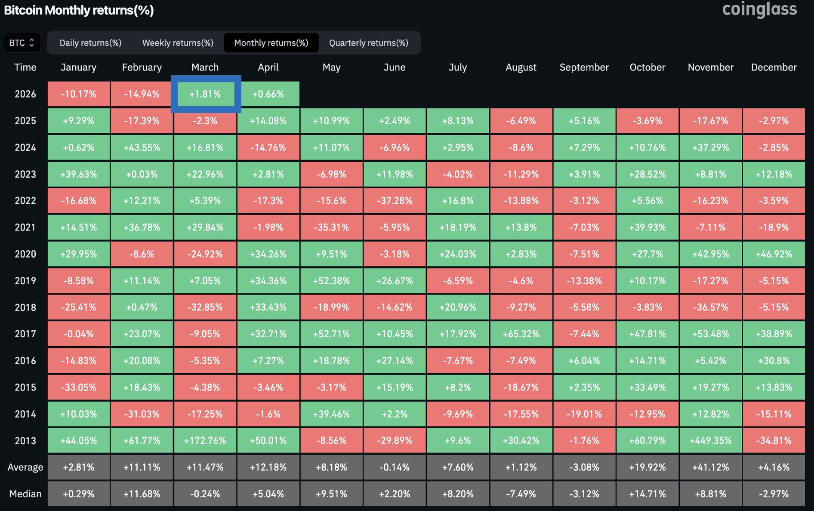The width and height of the screenshot is (814, 511).
Task: Select the February 2024 +43.55% cell
Action: [x=142, y=148]
